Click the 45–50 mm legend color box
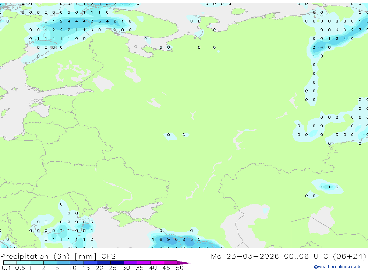The image size is (368, 270). (170, 263)
